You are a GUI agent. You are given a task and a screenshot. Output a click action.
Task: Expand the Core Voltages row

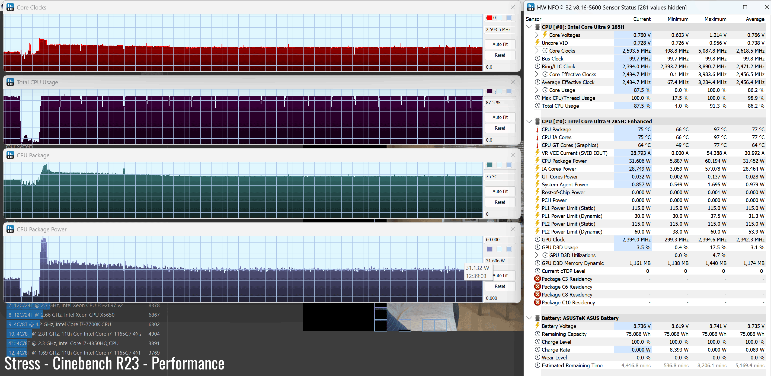click(536, 35)
